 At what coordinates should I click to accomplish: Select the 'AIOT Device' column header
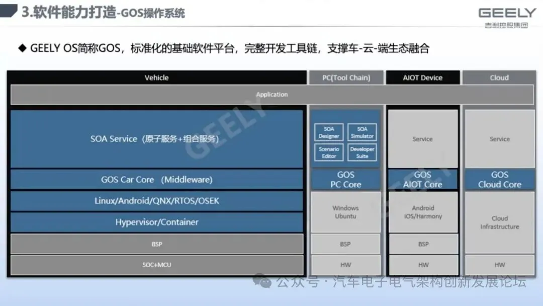423,78
